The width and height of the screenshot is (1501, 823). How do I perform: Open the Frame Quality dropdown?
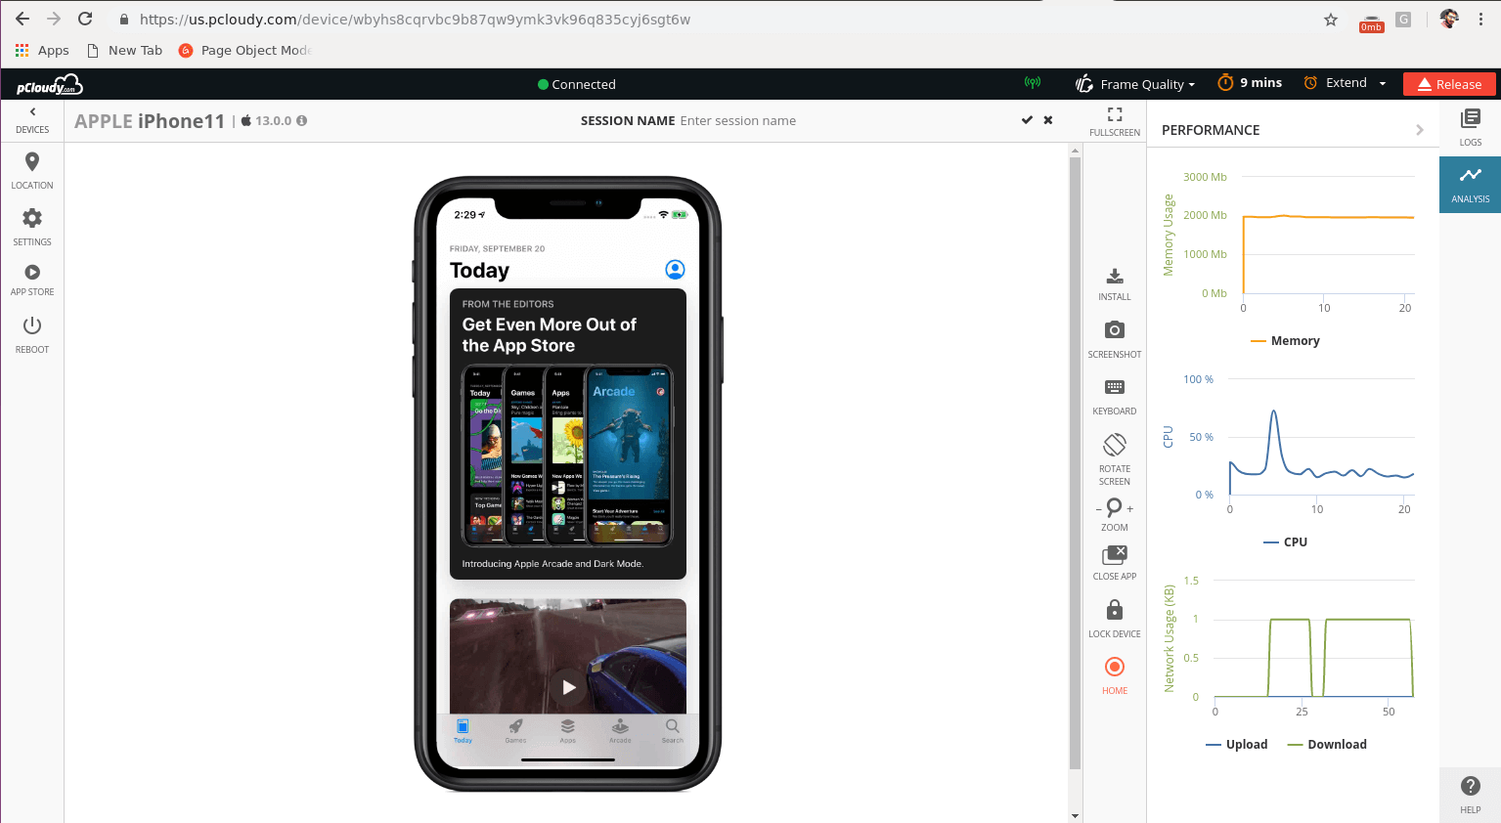(x=1135, y=84)
